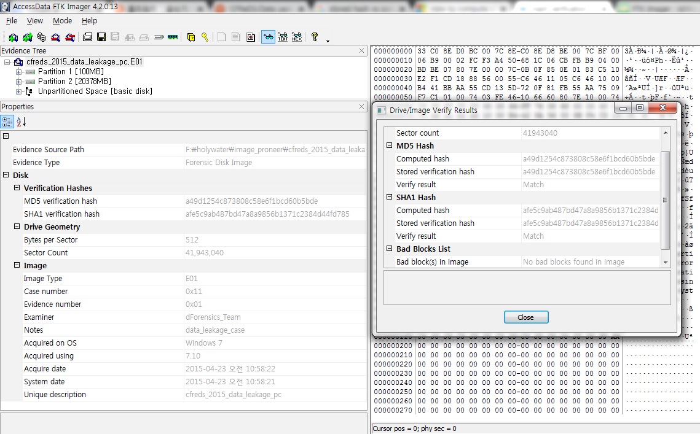This screenshot has width=700, height=434.
Task: Click MD5 Computed hash value in dialog
Action: pyautogui.click(x=589, y=159)
